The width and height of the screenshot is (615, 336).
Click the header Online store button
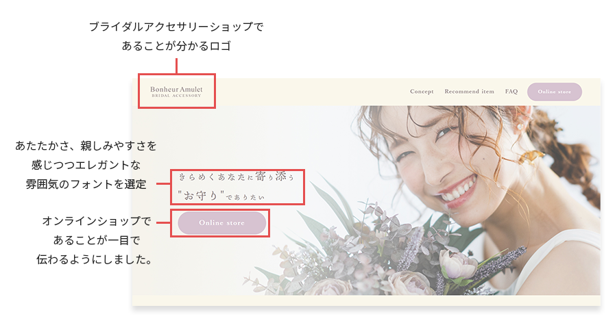click(554, 92)
